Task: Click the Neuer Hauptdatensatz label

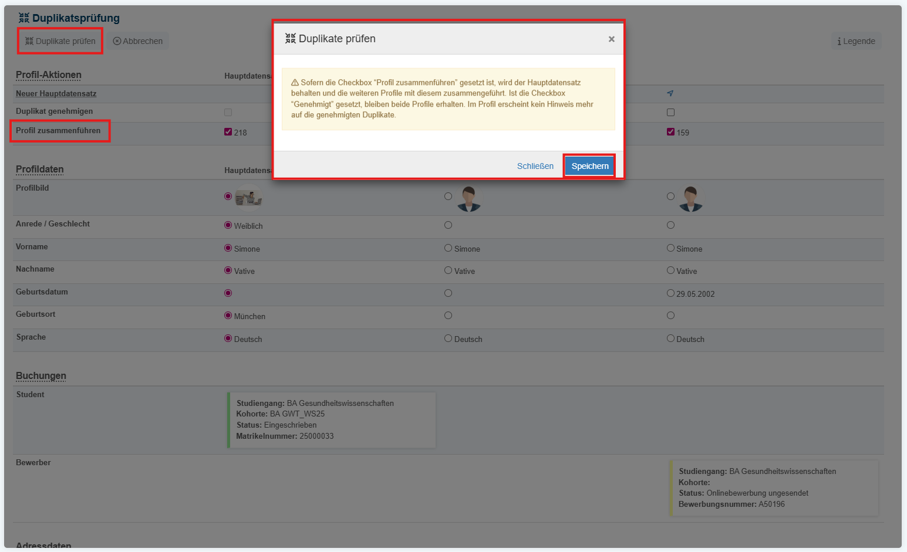Action: coord(56,94)
